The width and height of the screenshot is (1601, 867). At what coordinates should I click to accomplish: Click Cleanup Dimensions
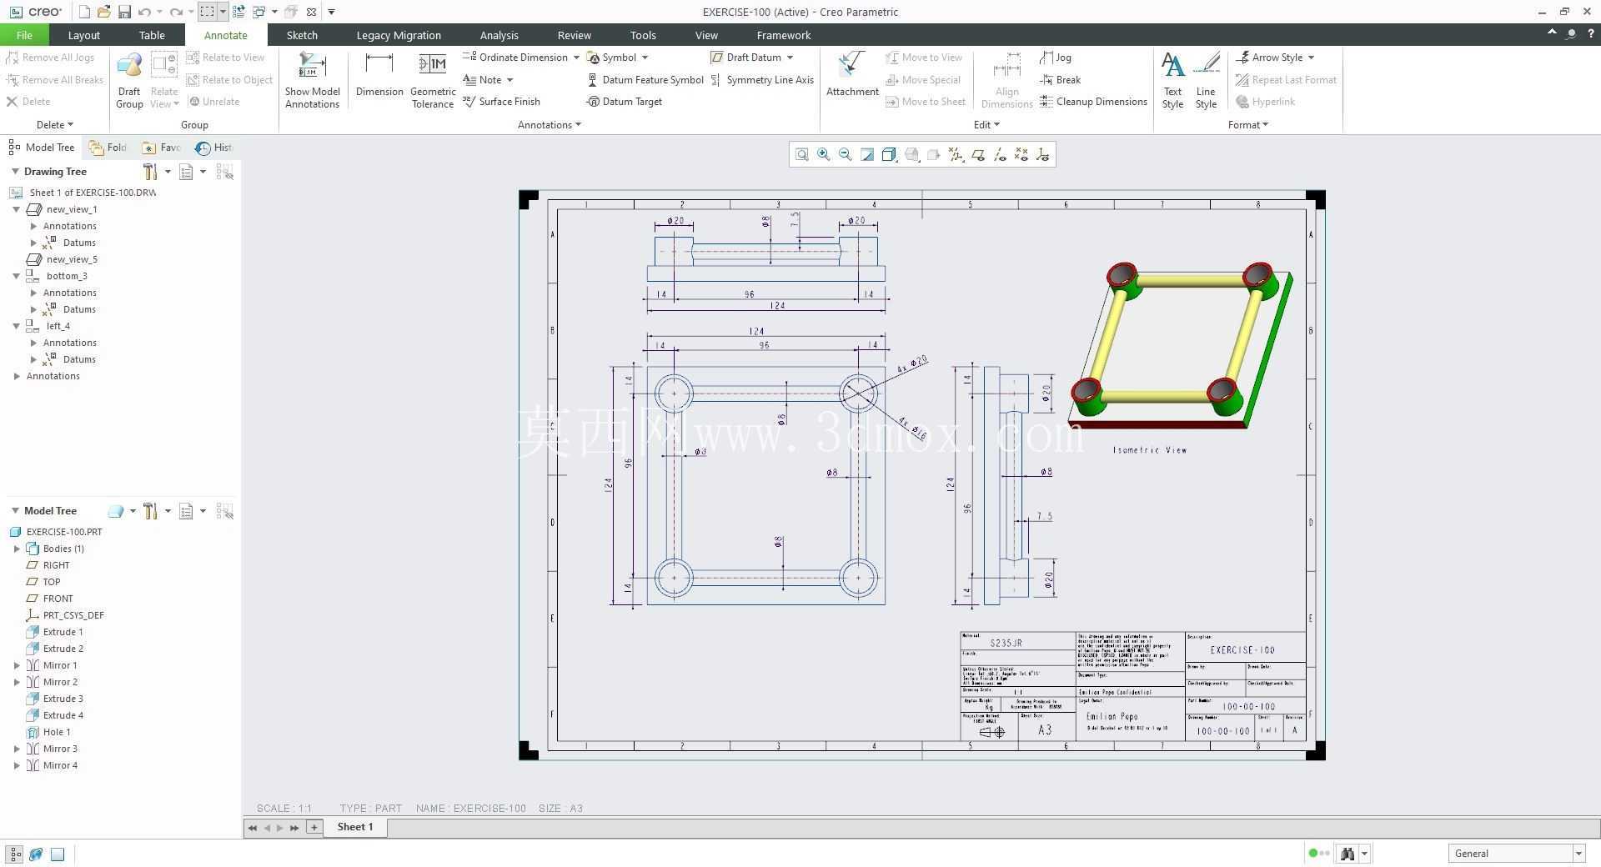click(x=1093, y=102)
